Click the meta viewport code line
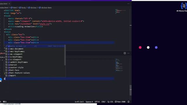This screenshot has width=187, height=105. 46,21
